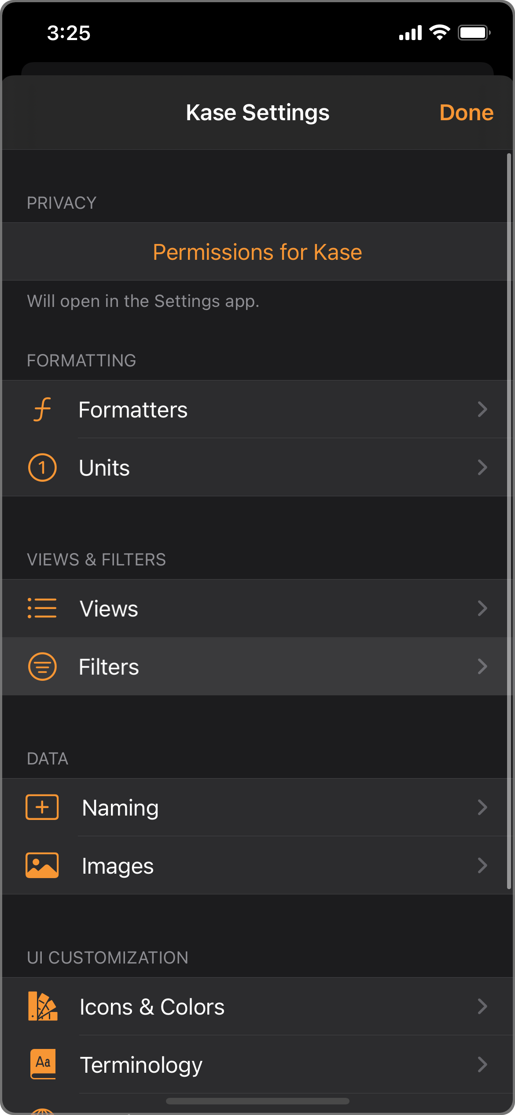The image size is (515, 1115).
Task: Click the vertical scrollbar indicator
Action: point(509,520)
